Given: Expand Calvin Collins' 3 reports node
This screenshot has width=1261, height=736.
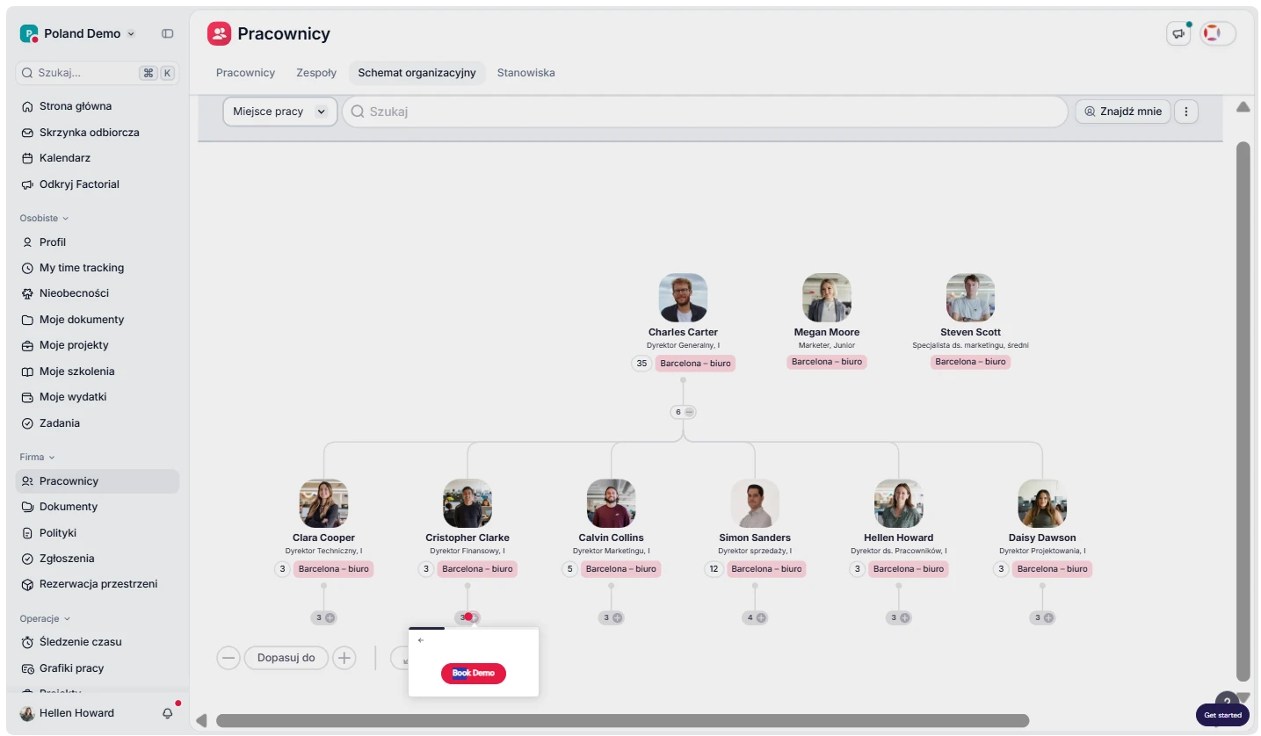Looking at the screenshot, I should (x=612, y=617).
